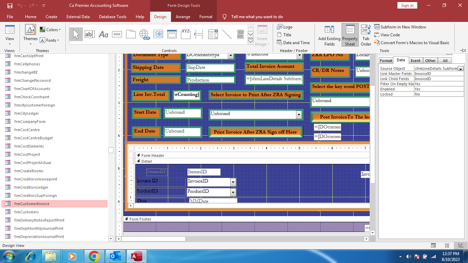Open the External Data tab
Viewport: 468px width, 263px height.
[78, 16]
